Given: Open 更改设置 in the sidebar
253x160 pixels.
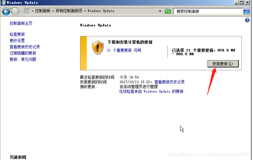Looking at the screenshot, I should [17, 40].
